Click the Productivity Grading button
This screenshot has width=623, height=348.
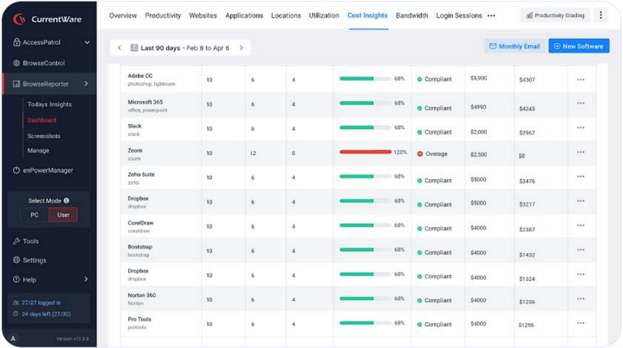coord(556,15)
